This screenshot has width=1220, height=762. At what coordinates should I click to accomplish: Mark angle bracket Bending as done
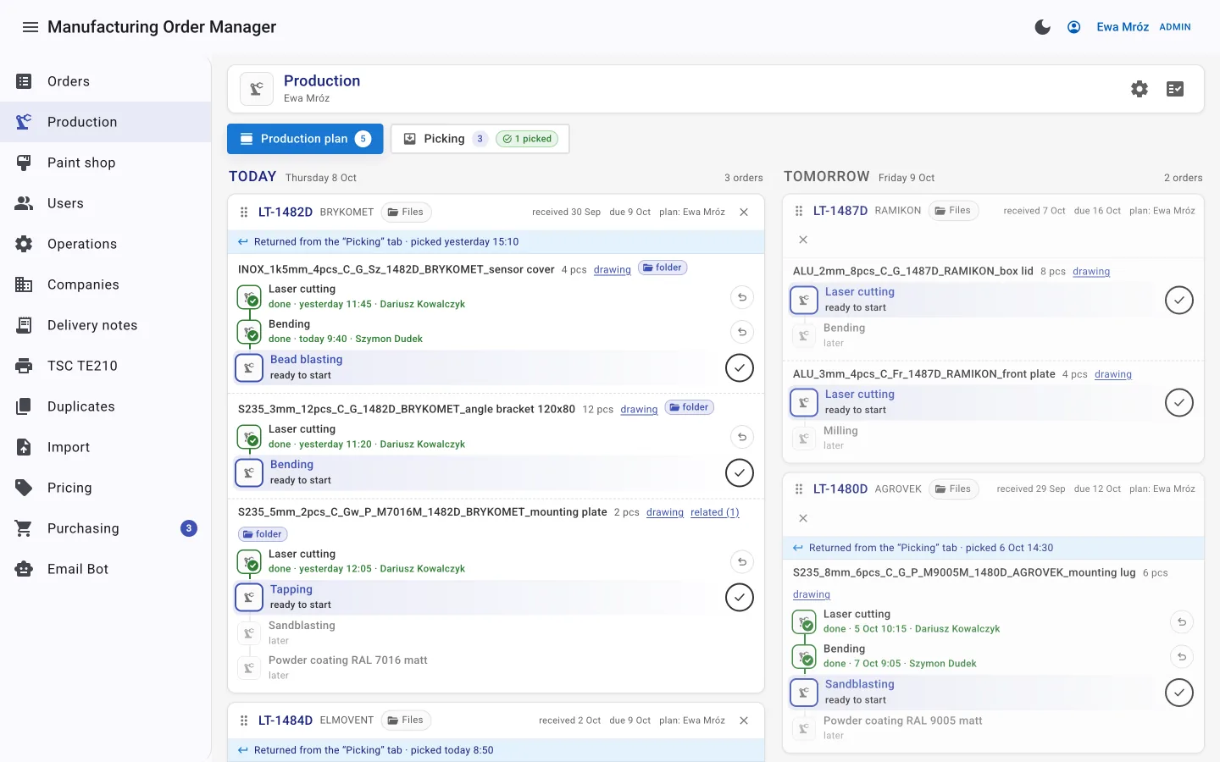pos(740,472)
